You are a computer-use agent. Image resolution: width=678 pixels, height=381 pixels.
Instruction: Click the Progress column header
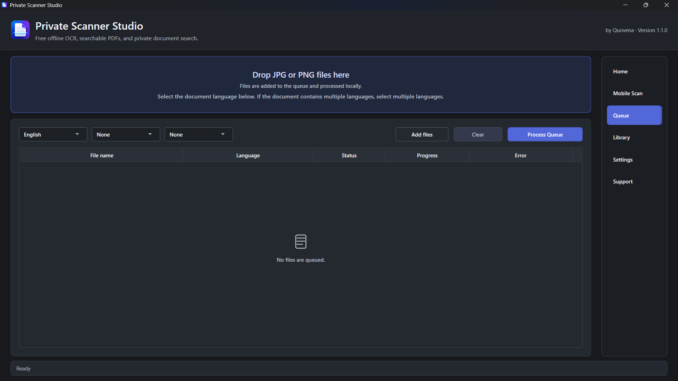point(427,155)
